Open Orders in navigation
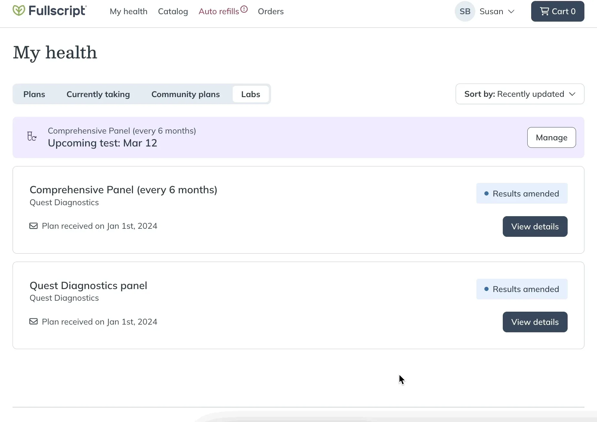 click(x=271, y=11)
